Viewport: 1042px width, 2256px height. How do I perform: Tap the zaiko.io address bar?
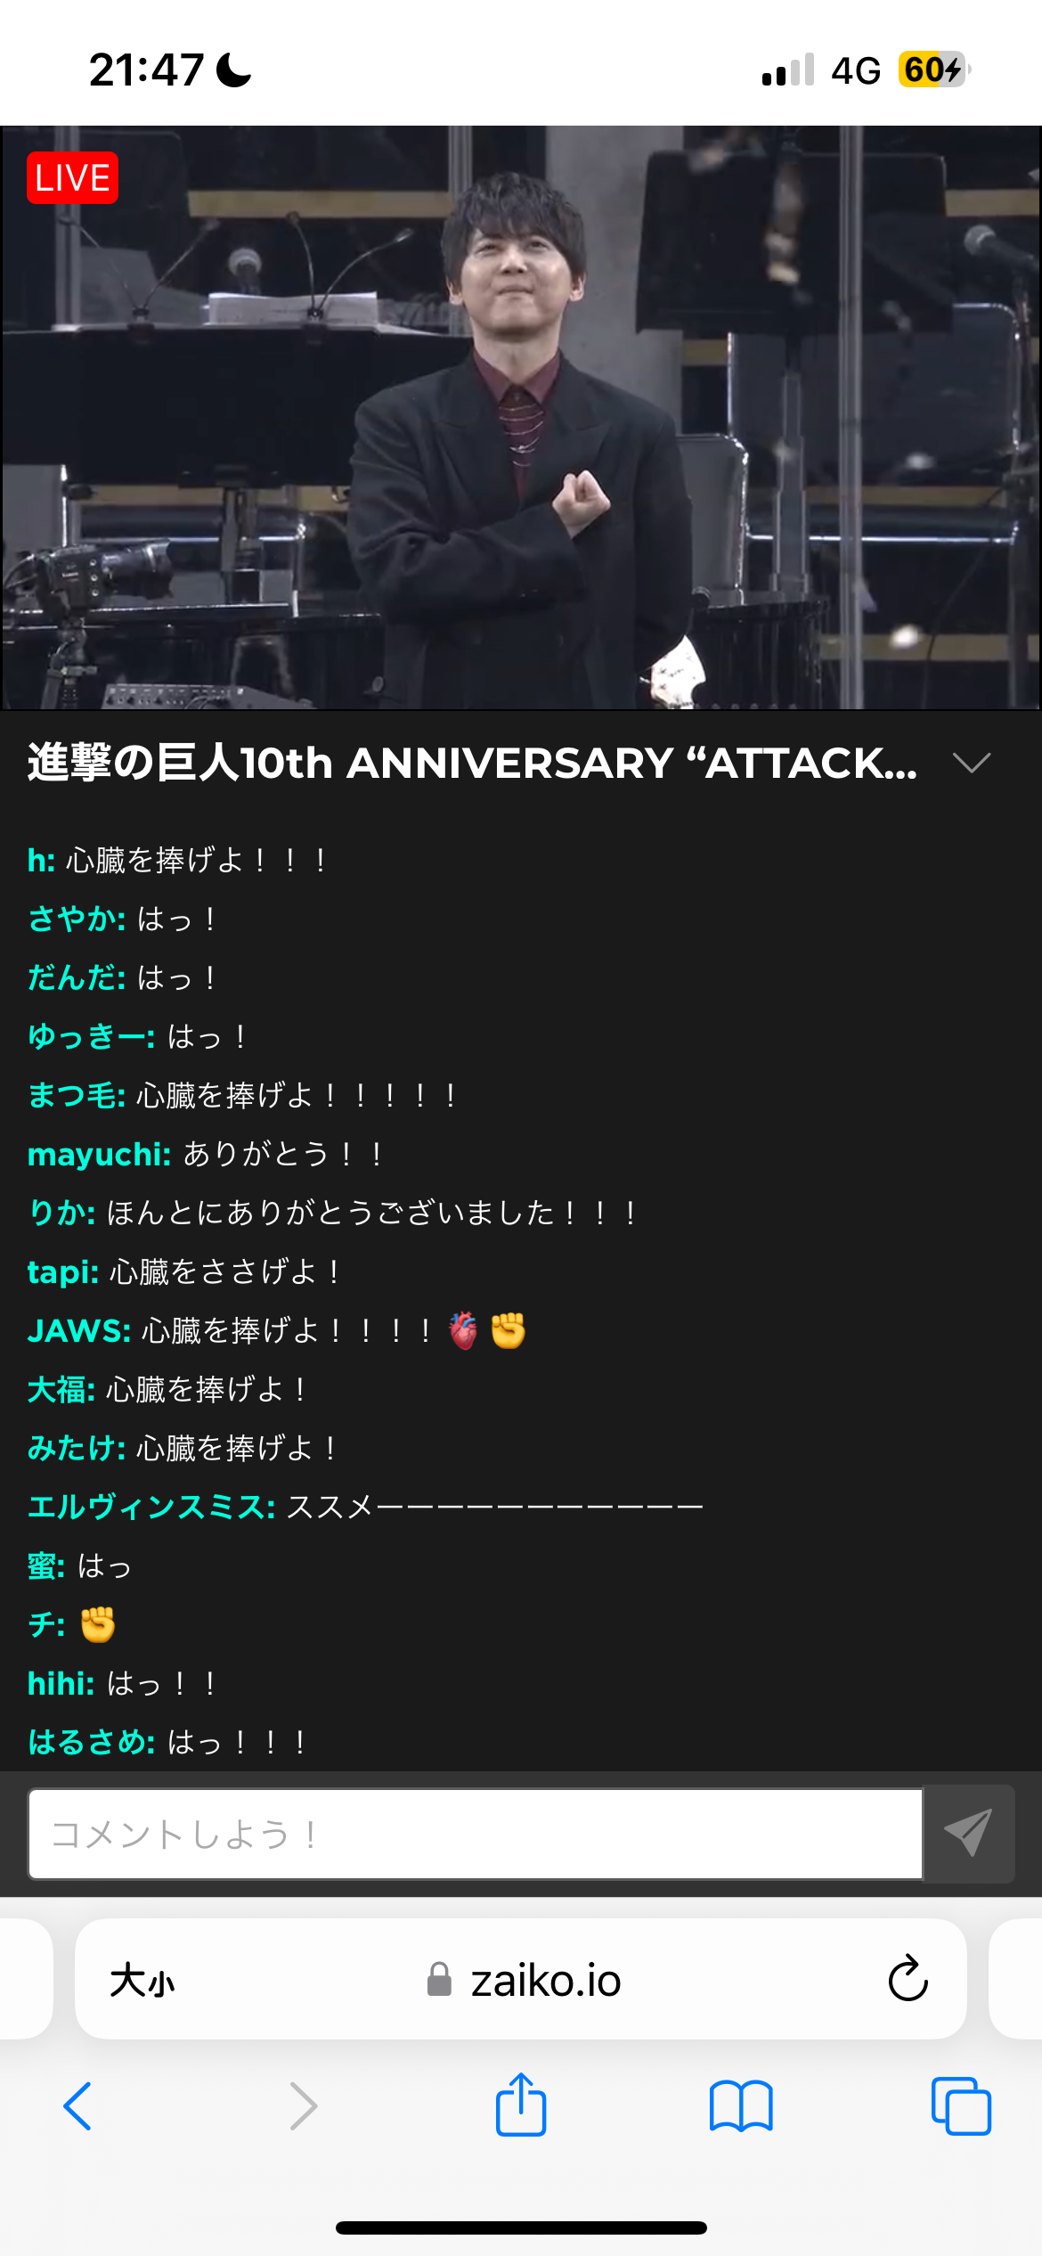coord(521,1979)
